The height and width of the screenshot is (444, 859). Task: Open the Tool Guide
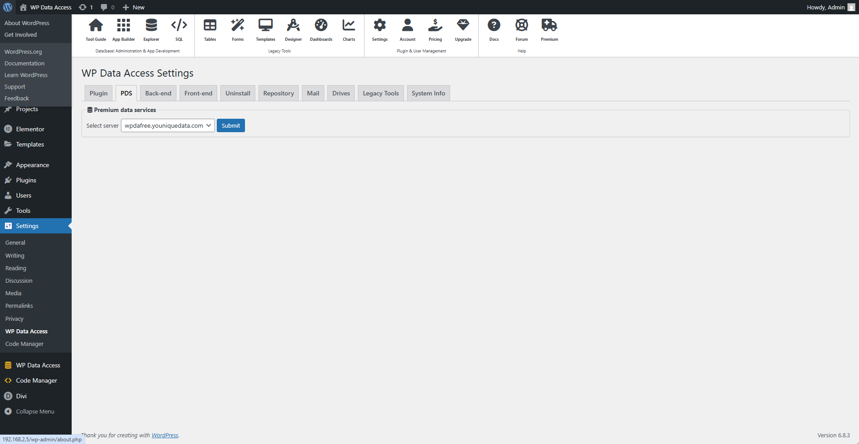95,29
